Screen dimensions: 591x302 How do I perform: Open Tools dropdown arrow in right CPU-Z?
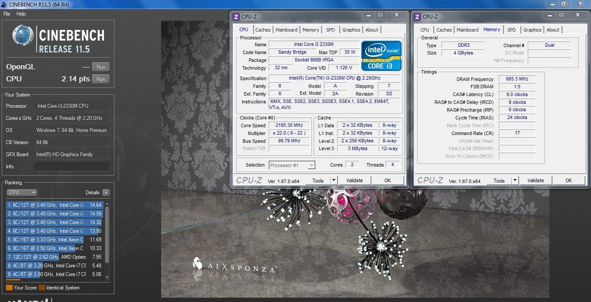(515, 180)
